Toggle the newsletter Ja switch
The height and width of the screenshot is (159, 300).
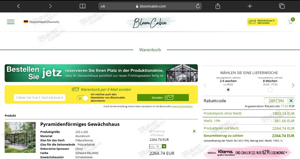click(x=83, y=98)
